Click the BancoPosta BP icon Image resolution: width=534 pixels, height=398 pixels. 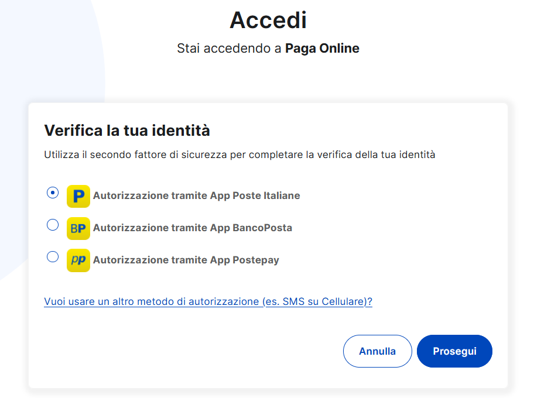pos(78,228)
